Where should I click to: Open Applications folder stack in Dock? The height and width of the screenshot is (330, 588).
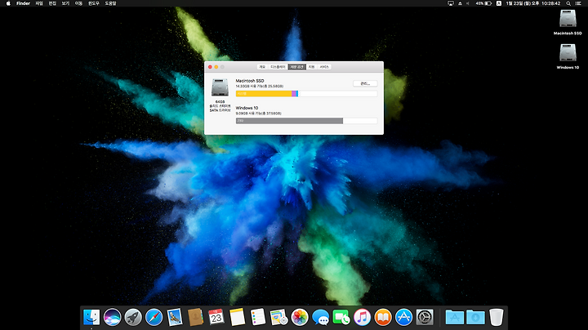[455, 317]
